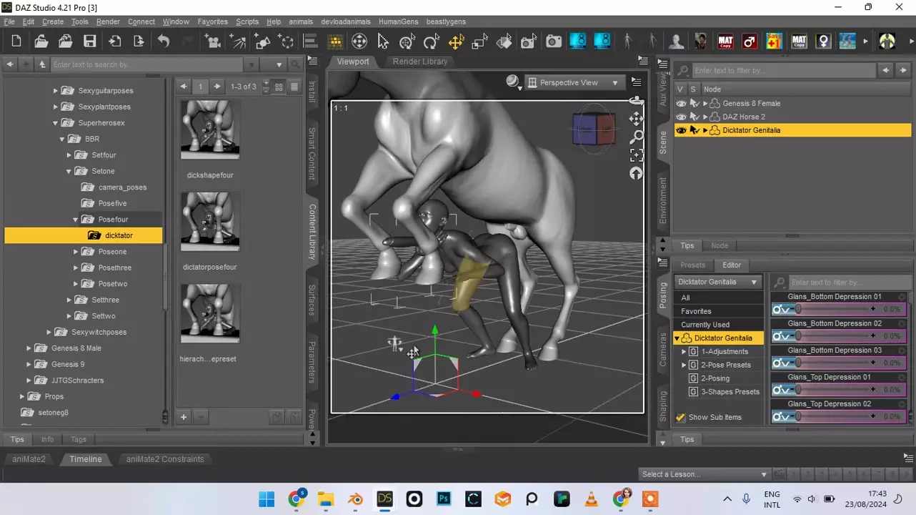
Task: Select the Favorites filter in Posing pane
Action: click(696, 311)
